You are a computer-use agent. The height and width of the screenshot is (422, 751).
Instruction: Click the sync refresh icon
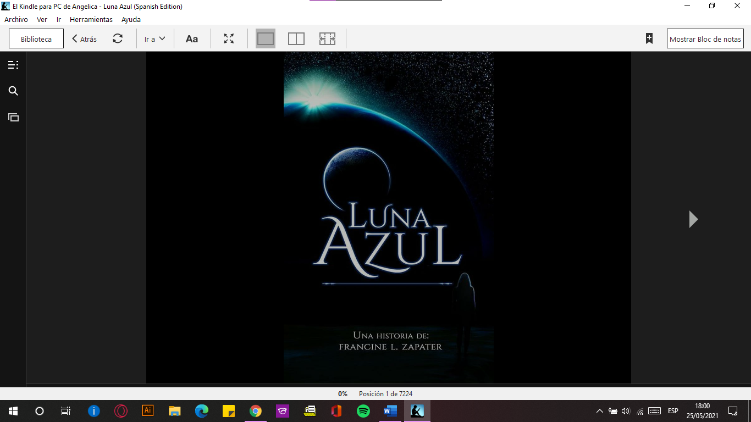tap(118, 39)
